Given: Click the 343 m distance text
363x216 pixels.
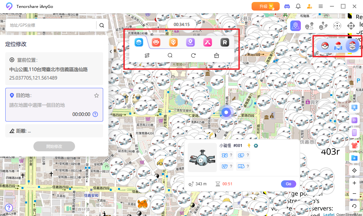Looking at the screenshot, I should tap(201, 184).
